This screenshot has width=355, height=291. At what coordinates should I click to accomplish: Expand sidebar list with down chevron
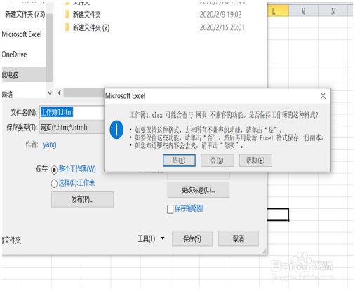pos(50,93)
